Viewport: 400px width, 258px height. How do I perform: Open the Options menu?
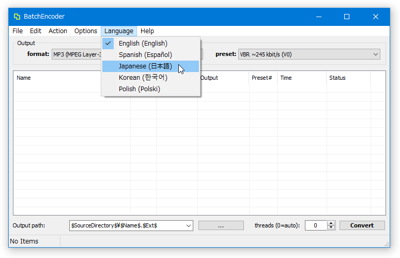pyautogui.click(x=85, y=31)
